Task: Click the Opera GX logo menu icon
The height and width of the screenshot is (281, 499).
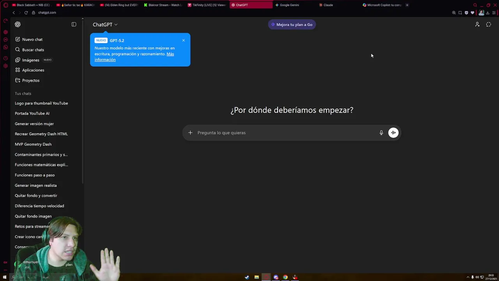Action: [5, 5]
